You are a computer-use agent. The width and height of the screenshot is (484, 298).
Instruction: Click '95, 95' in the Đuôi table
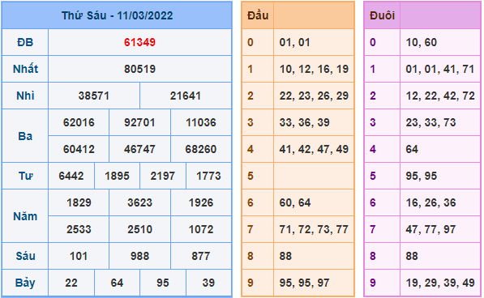point(422,176)
